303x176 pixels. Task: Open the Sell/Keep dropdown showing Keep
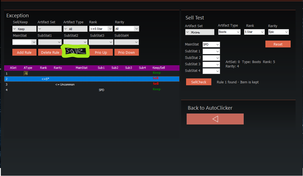pyautogui.click(x=24, y=29)
